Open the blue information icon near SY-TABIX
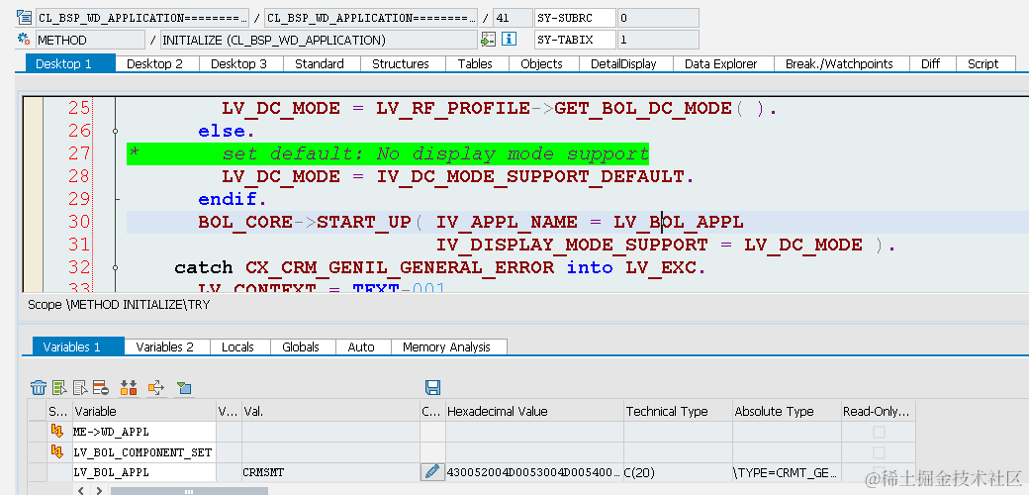Image resolution: width=1029 pixels, height=495 pixels. [509, 40]
